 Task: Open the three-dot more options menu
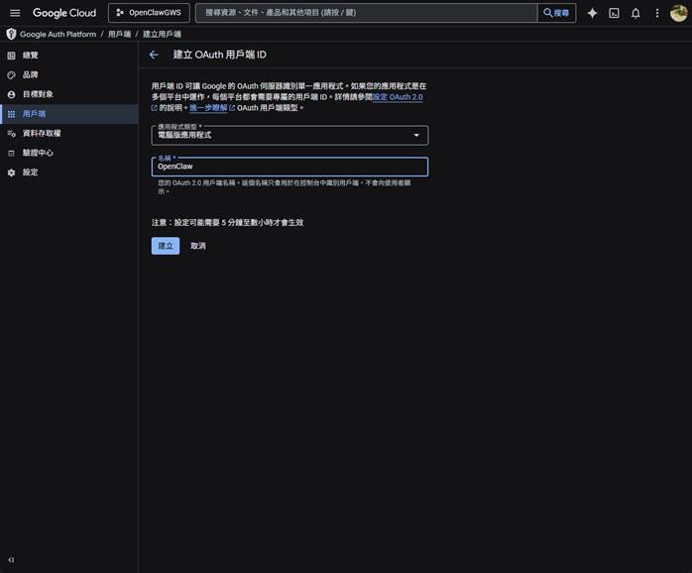(x=656, y=13)
